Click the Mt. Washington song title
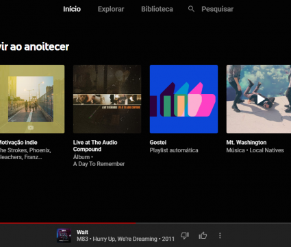Image resolution: width=291 pixels, height=247 pixels. (x=246, y=143)
